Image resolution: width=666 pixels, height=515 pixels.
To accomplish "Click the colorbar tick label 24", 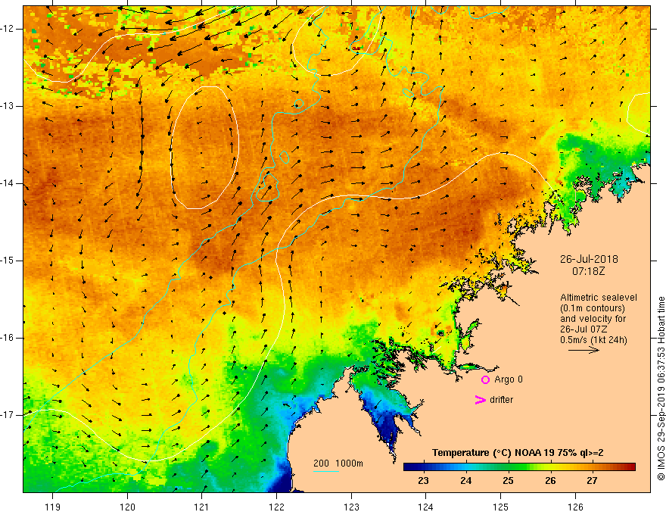I will coord(466,481).
